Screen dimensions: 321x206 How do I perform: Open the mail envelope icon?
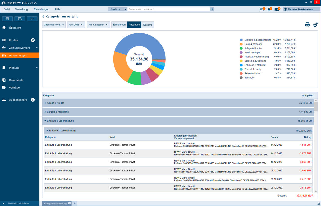point(277,9)
